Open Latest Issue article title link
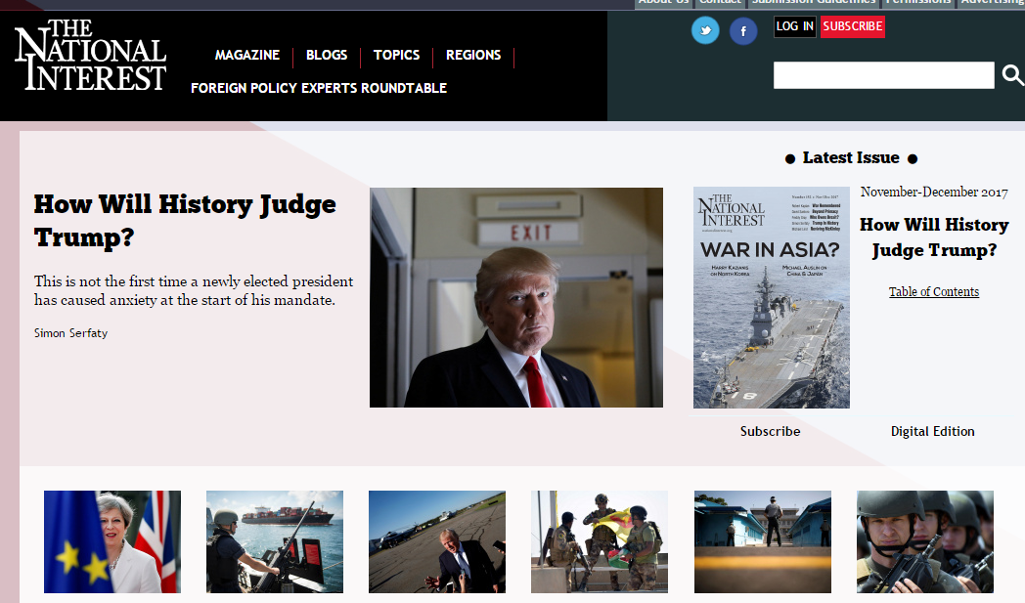The width and height of the screenshot is (1025, 603). [934, 237]
